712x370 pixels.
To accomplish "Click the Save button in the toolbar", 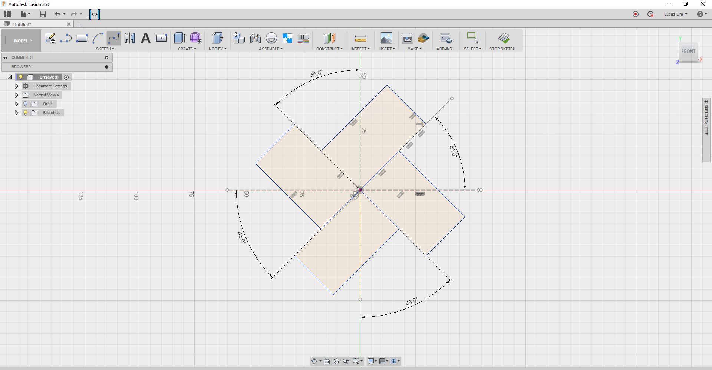I will click(42, 14).
